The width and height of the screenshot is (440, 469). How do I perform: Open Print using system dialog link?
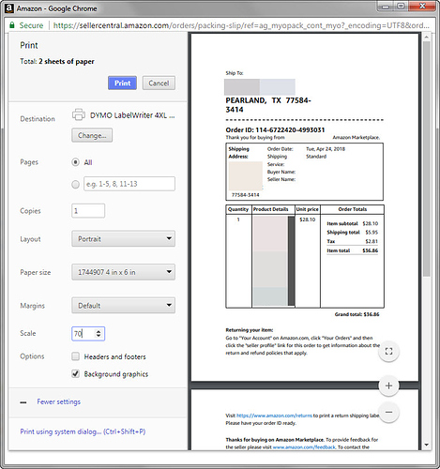point(83,431)
